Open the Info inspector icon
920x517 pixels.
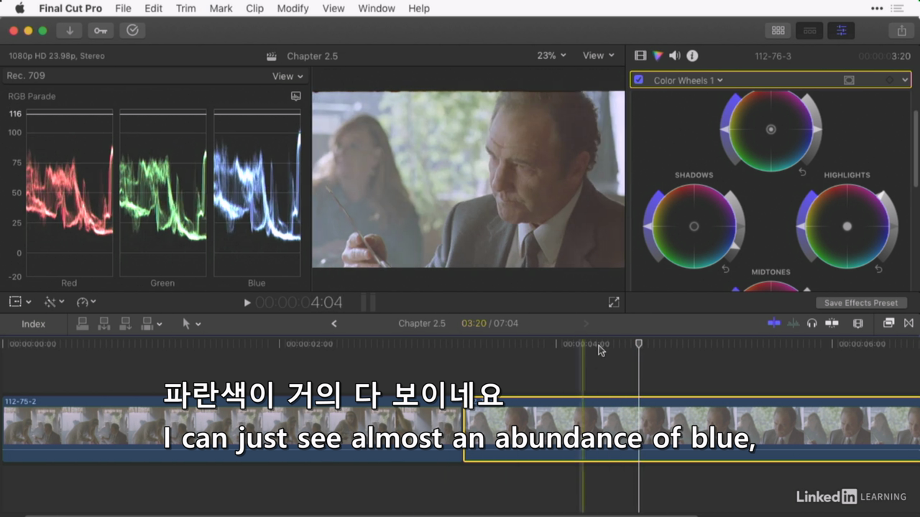[x=692, y=55]
